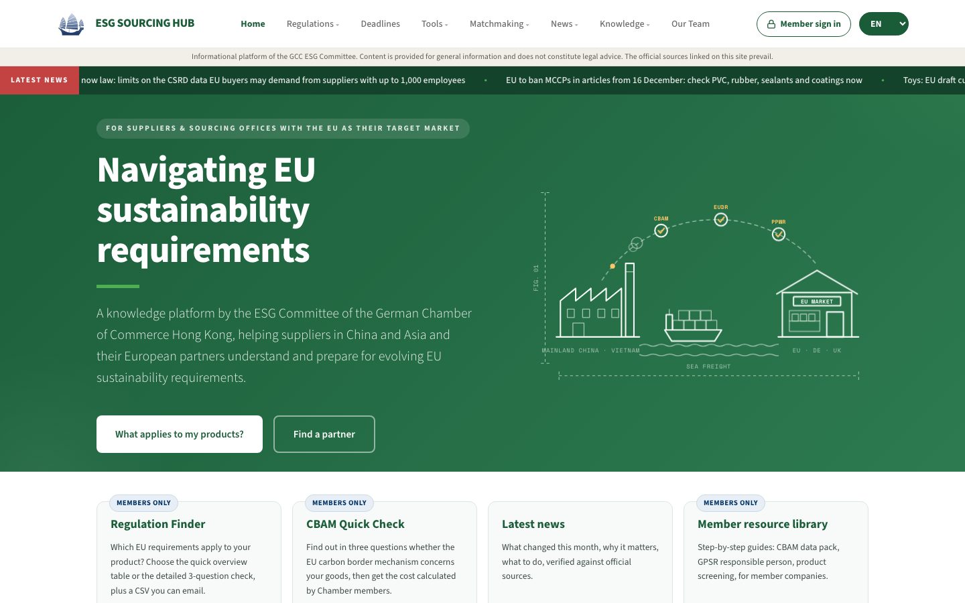Open the Matchmaking dropdown menu
The width and height of the screenshot is (965, 603).
(x=499, y=24)
